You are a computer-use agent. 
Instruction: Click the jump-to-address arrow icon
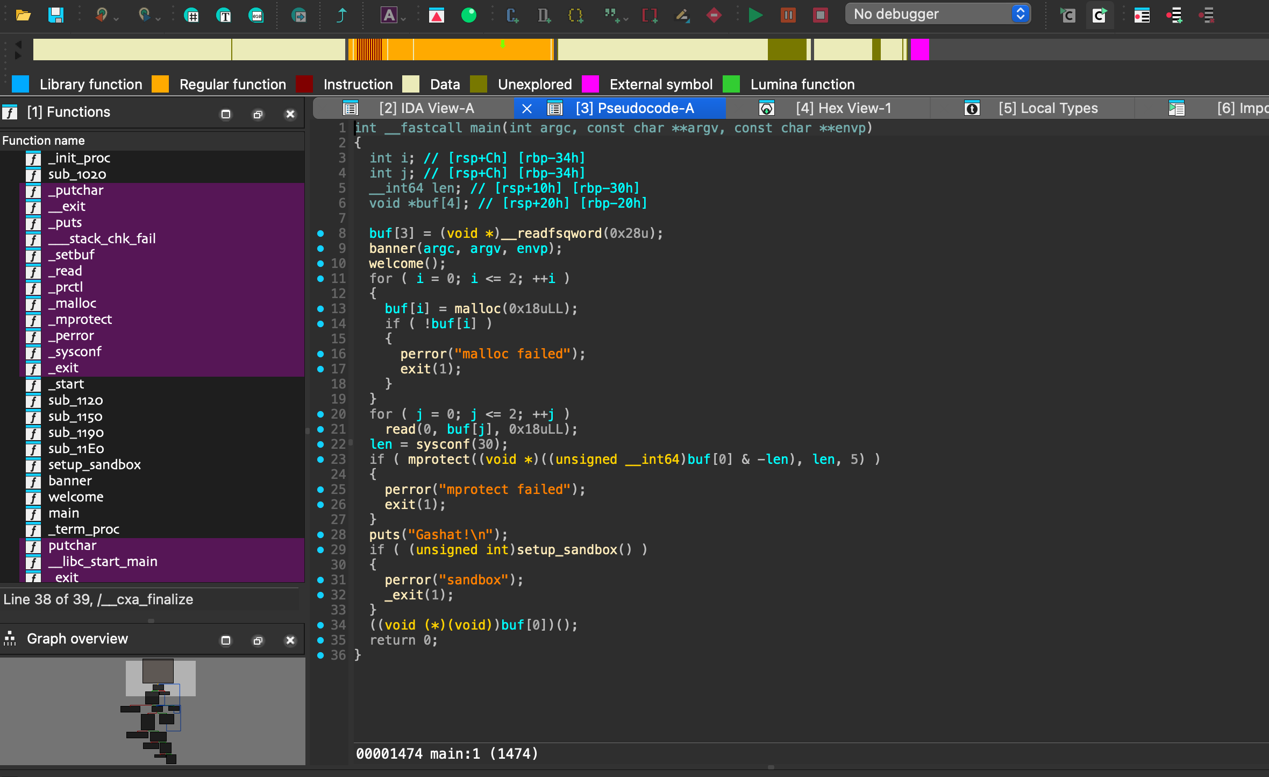[341, 15]
